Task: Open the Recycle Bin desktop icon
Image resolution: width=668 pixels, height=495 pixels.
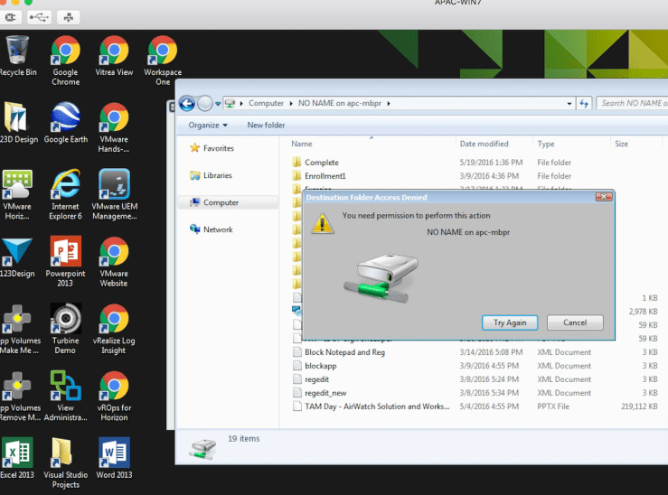Action: tap(17, 54)
